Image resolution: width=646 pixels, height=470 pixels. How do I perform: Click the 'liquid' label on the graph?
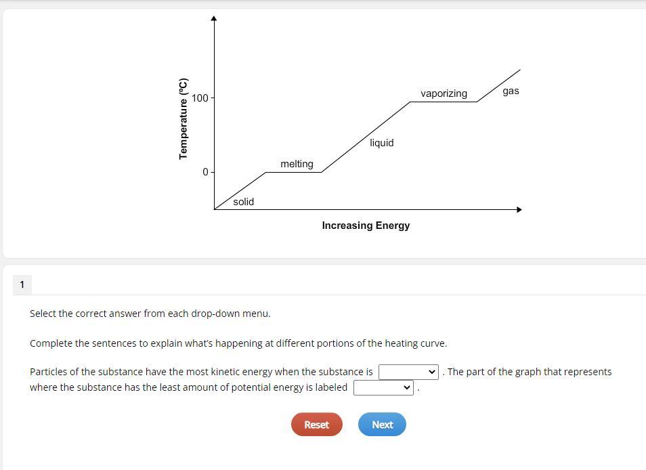381,143
